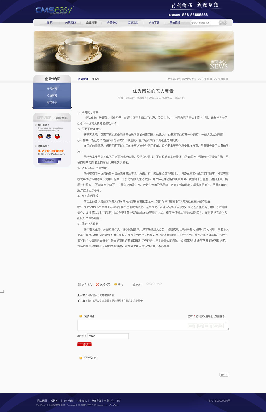
Task: Click the CMSeasy logo in the header
Action: 54,10
